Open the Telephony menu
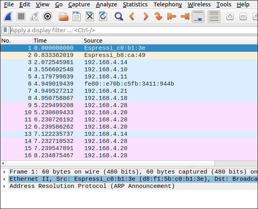The height and width of the screenshot is (209, 258). pos(168,4)
